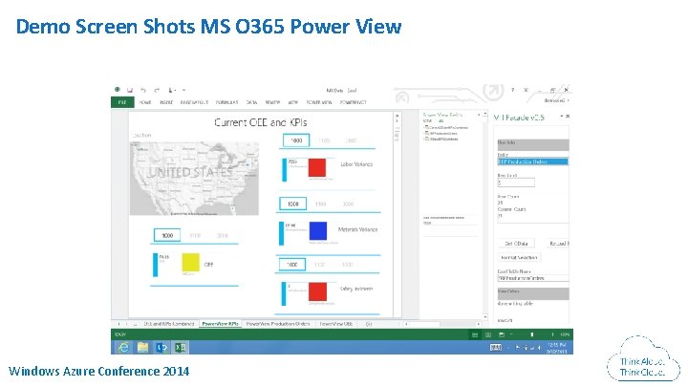688x387 pixels.
Task: Click previous sheet navigation arrow
Action: point(118,324)
